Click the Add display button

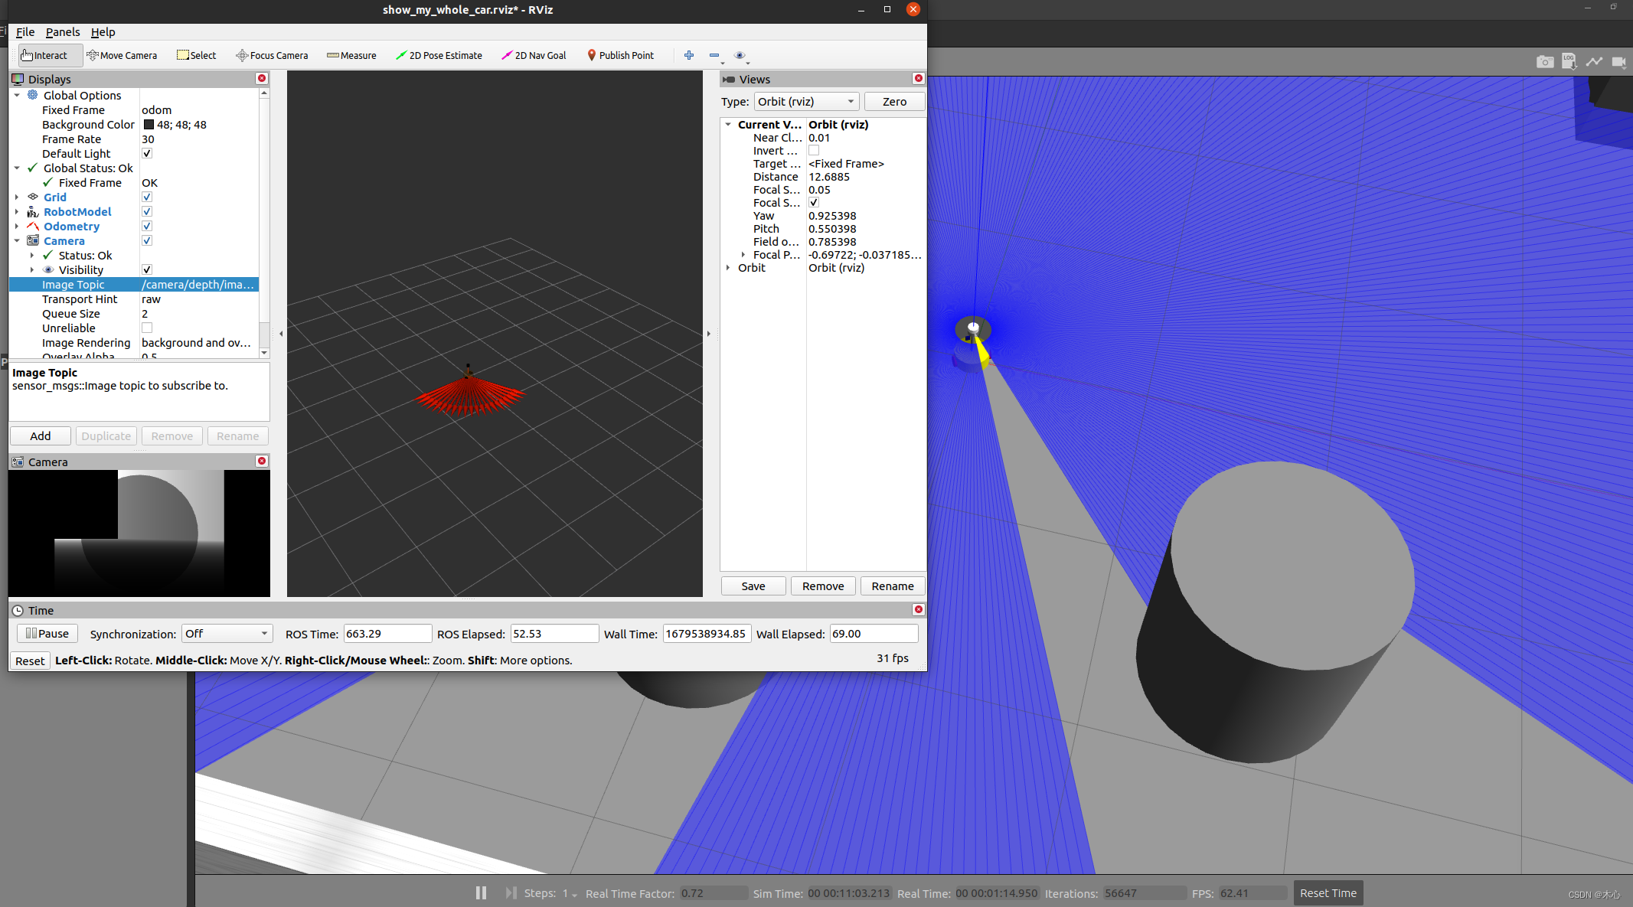(x=41, y=436)
